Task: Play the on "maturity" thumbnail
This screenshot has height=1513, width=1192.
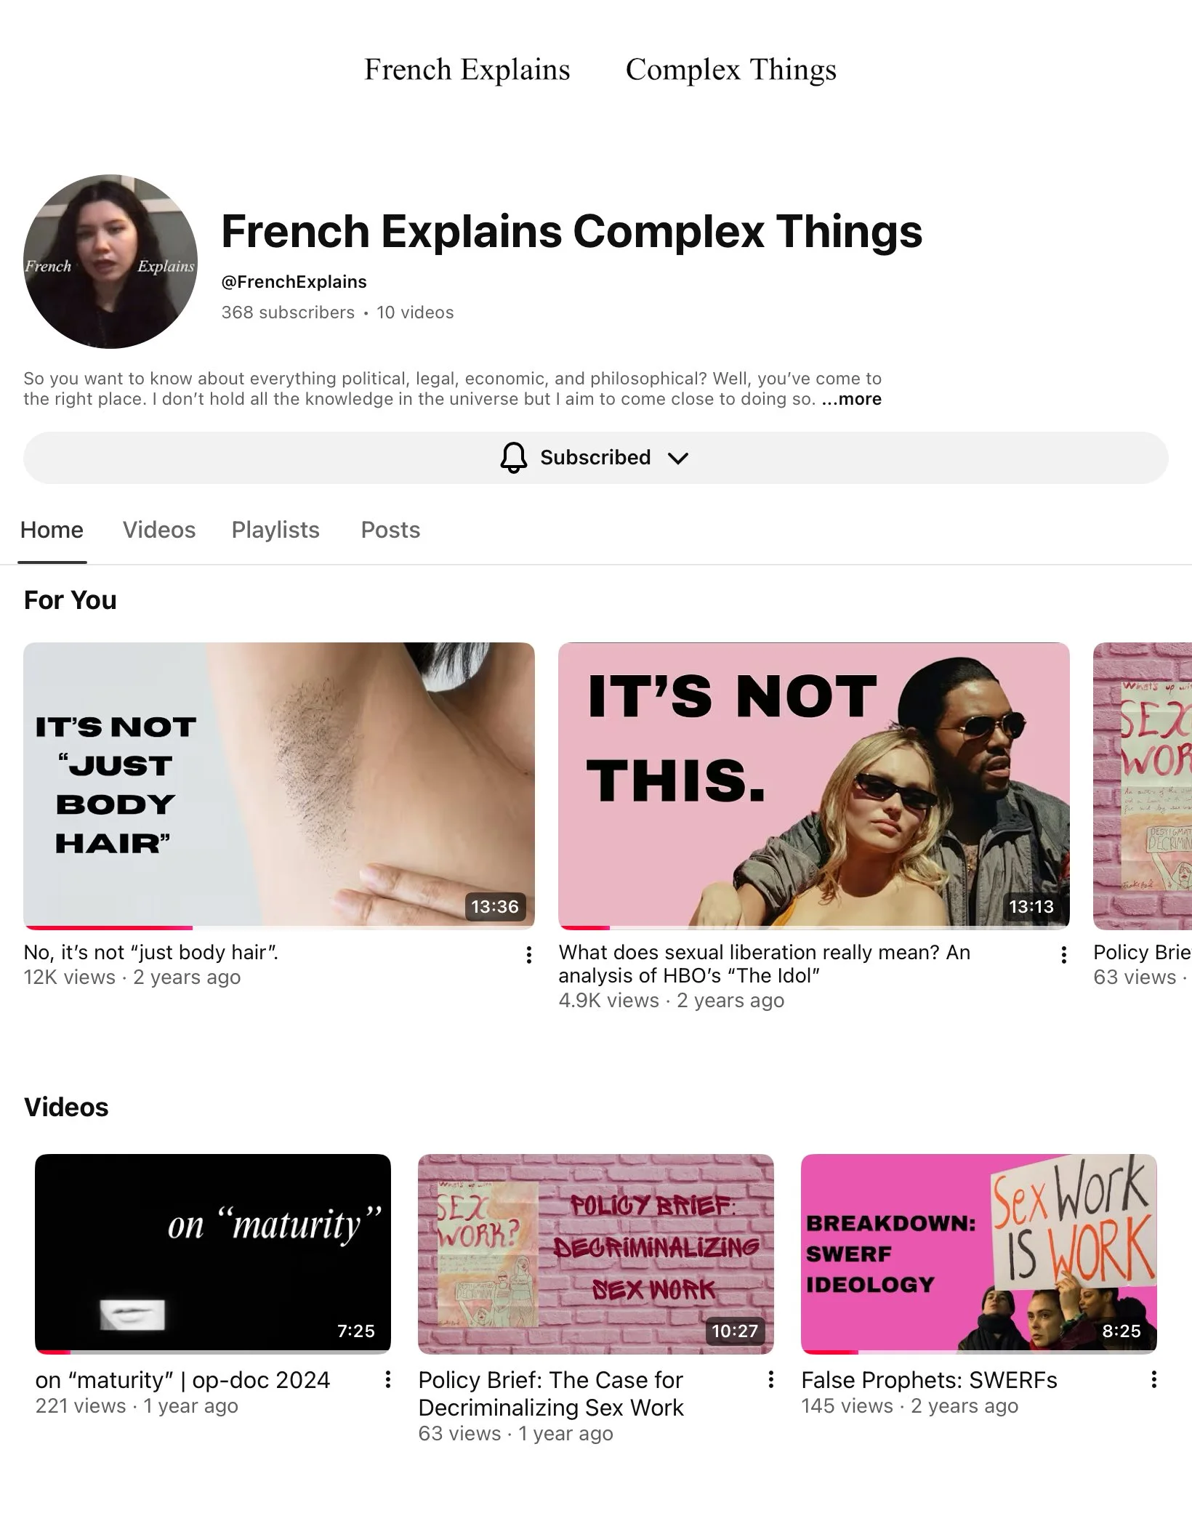Action: (x=213, y=1254)
